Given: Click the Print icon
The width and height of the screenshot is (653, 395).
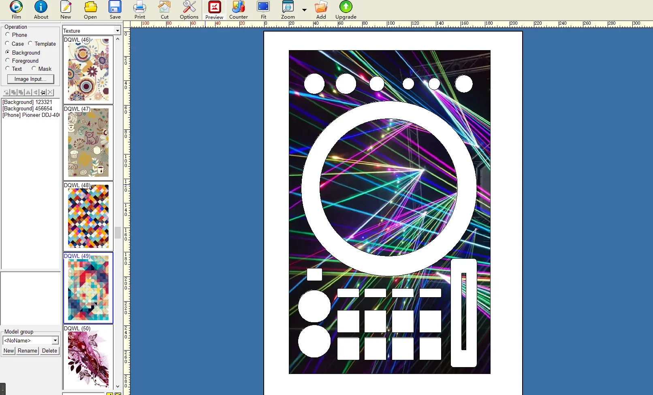Looking at the screenshot, I should pos(140,10).
